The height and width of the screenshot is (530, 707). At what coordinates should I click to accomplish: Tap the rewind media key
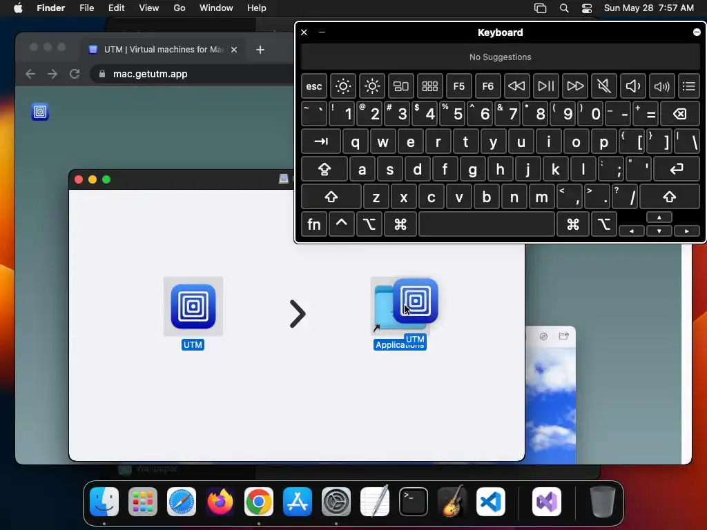point(516,86)
